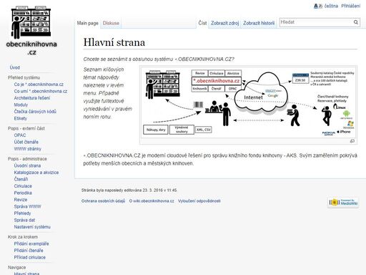Click the language selector icon
366x275 pixels.
318,6
